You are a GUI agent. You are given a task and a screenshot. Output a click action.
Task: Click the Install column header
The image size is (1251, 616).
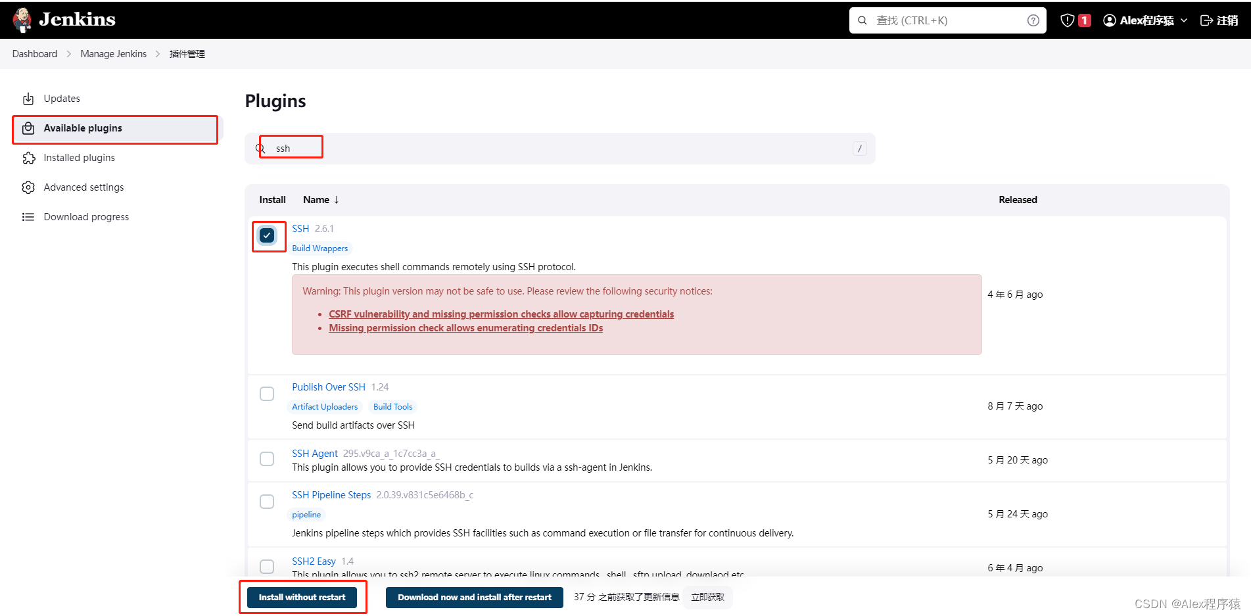[x=272, y=200]
